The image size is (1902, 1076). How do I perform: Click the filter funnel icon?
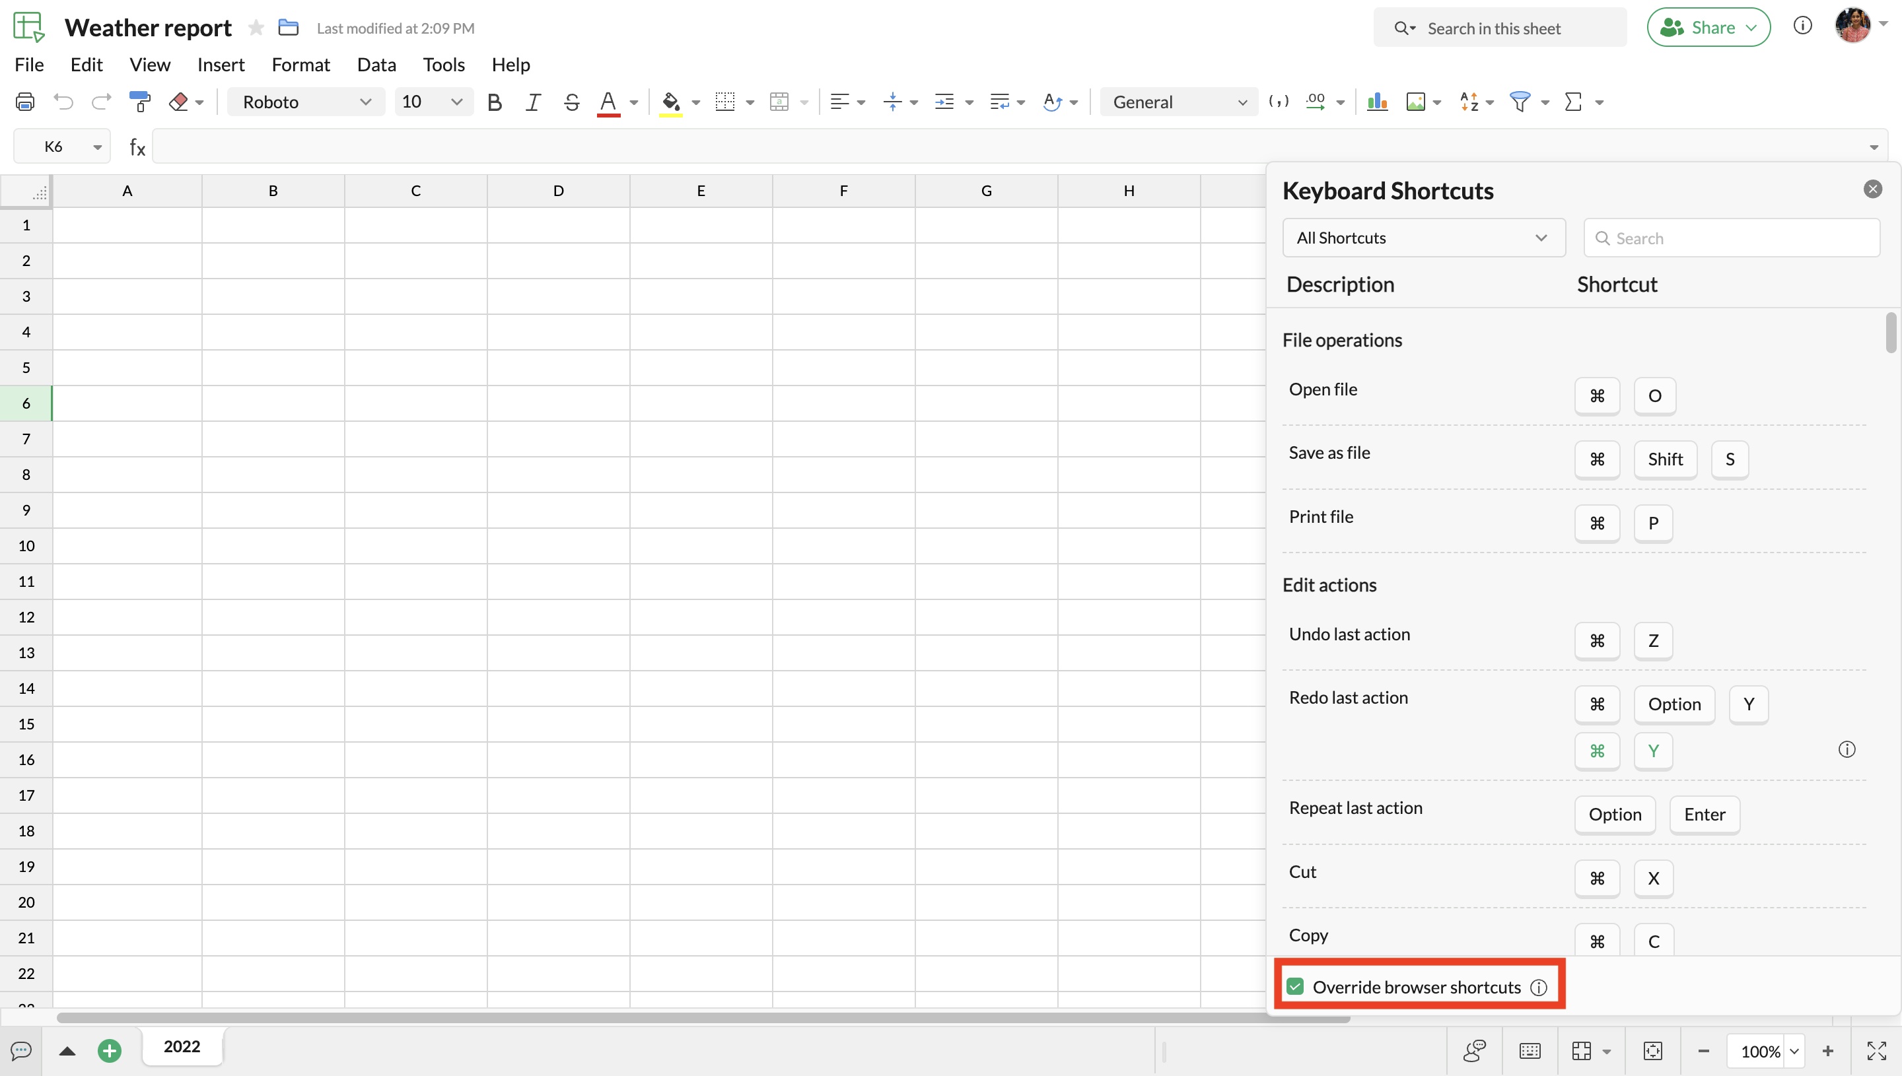click(x=1520, y=101)
